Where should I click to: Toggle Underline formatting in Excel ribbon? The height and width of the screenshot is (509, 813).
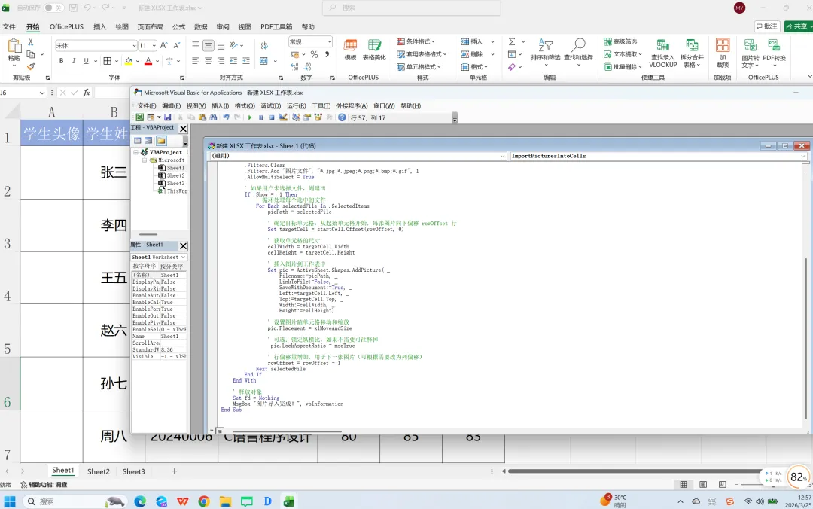pos(86,61)
